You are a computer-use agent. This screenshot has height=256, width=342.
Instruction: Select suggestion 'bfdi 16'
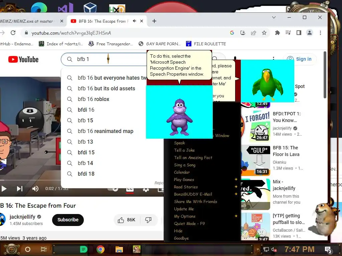tap(86, 110)
